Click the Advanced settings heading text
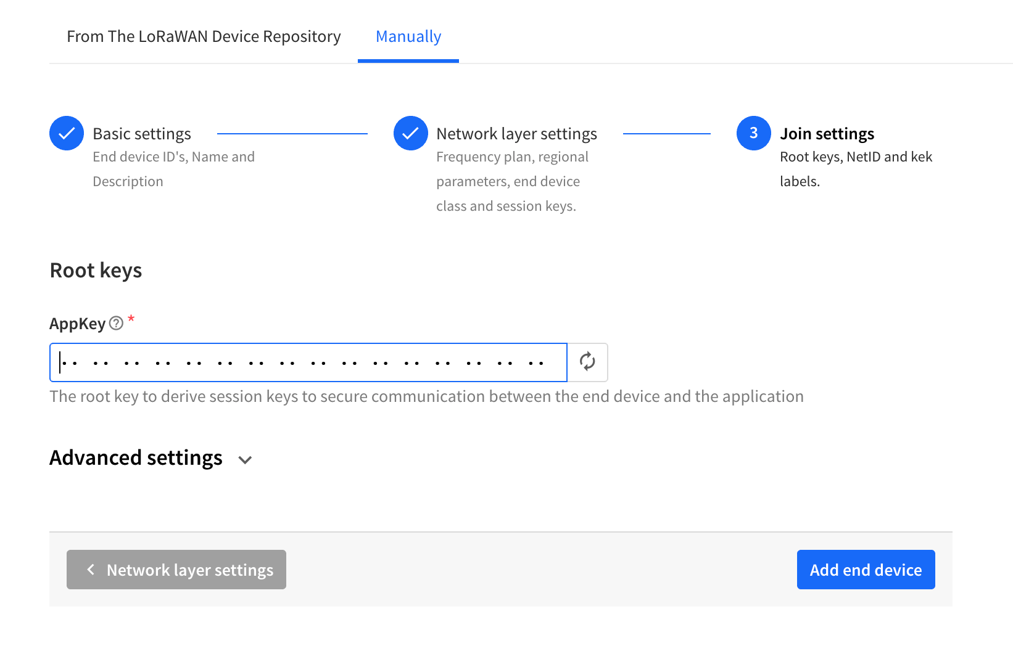1013x646 pixels. point(136,458)
